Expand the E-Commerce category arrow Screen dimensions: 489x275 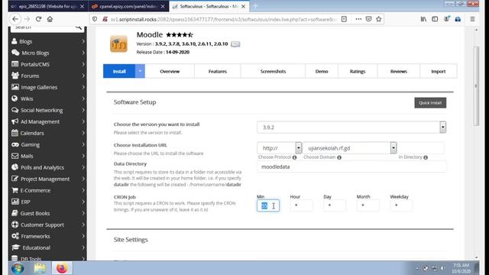[x=83, y=190]
